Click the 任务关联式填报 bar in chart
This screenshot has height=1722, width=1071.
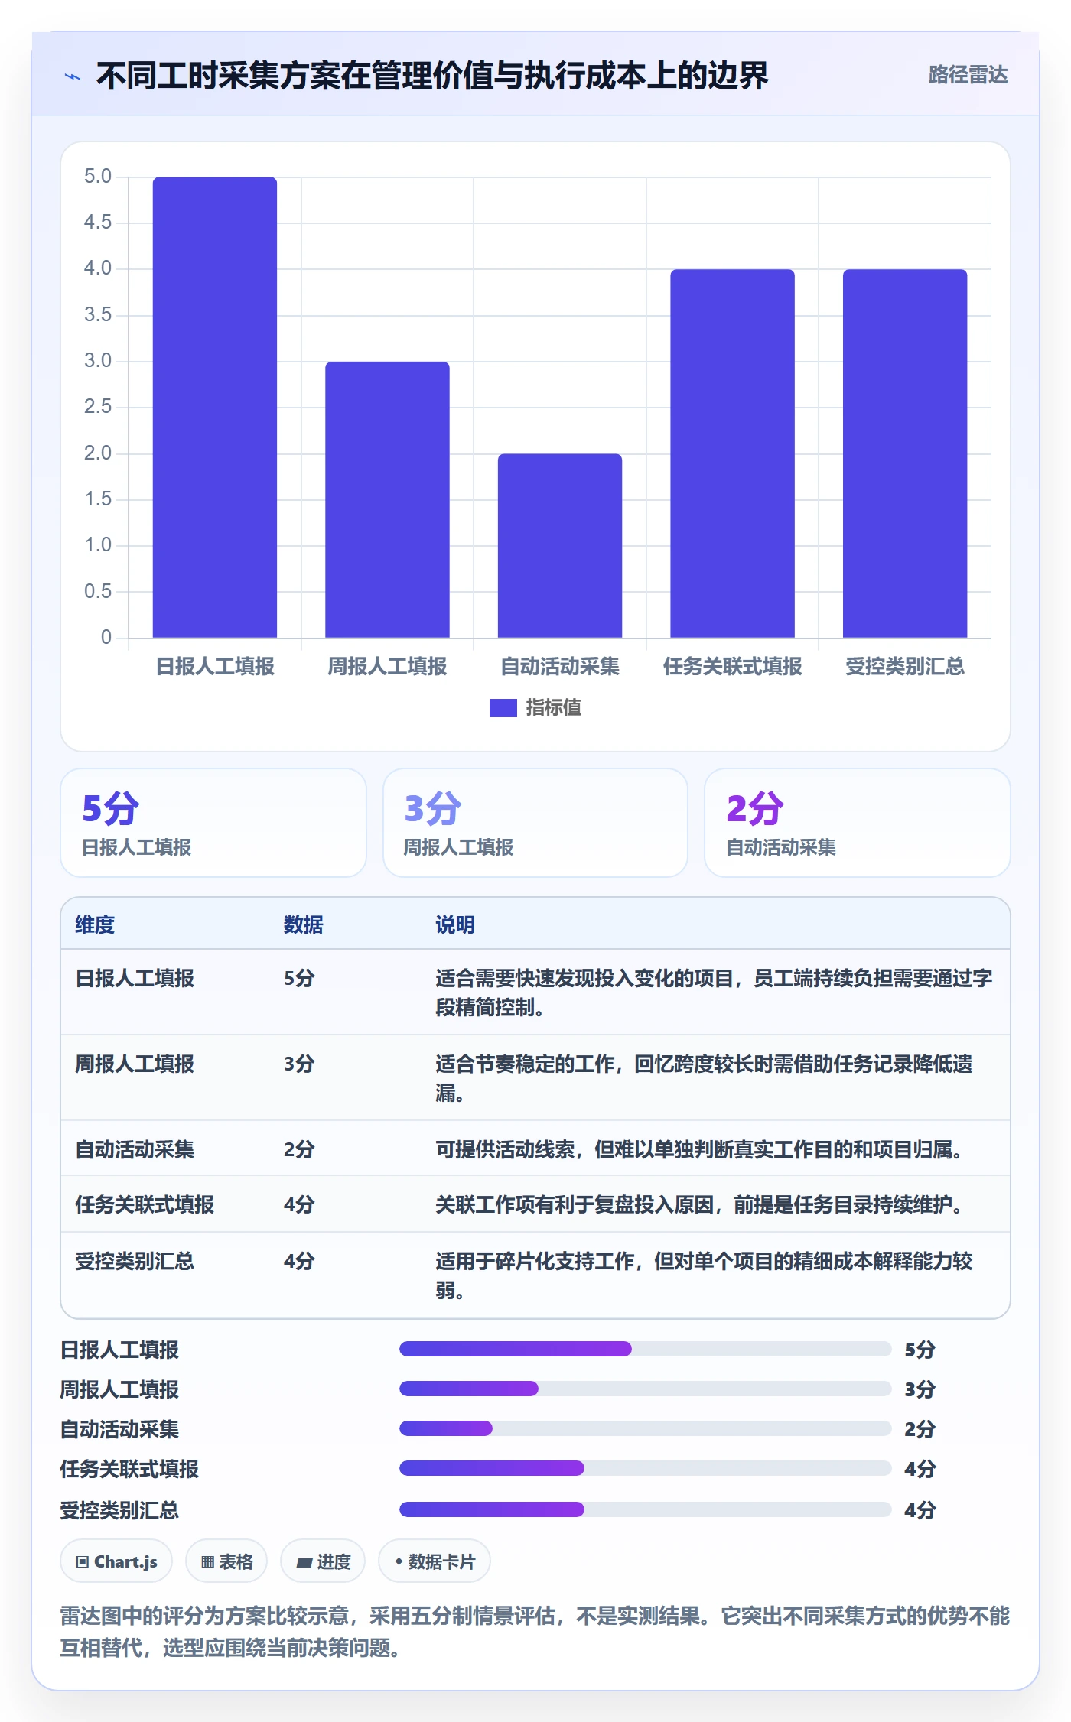(x=732, y=453)
